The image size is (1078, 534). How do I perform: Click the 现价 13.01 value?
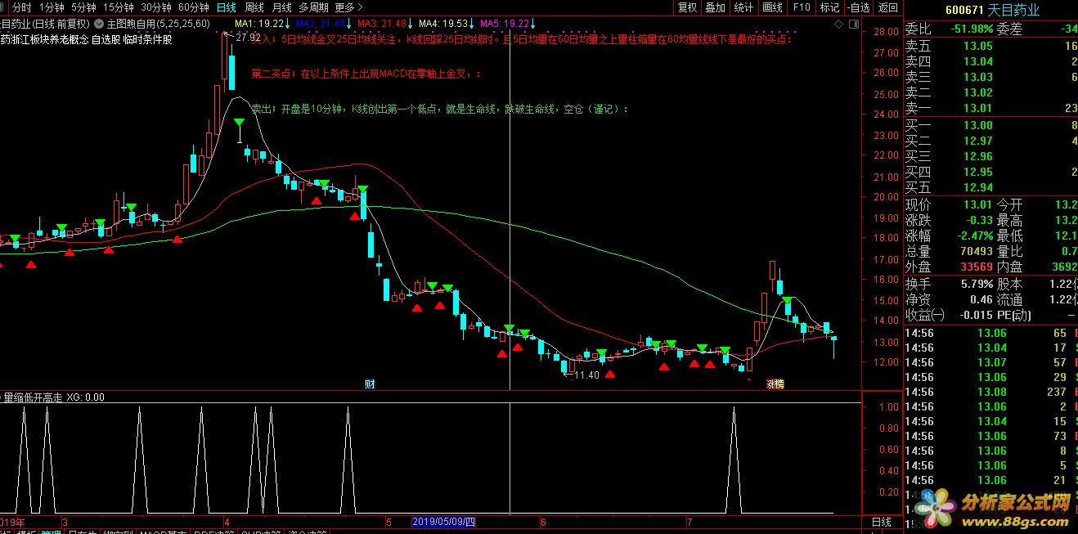click(977, 204)
